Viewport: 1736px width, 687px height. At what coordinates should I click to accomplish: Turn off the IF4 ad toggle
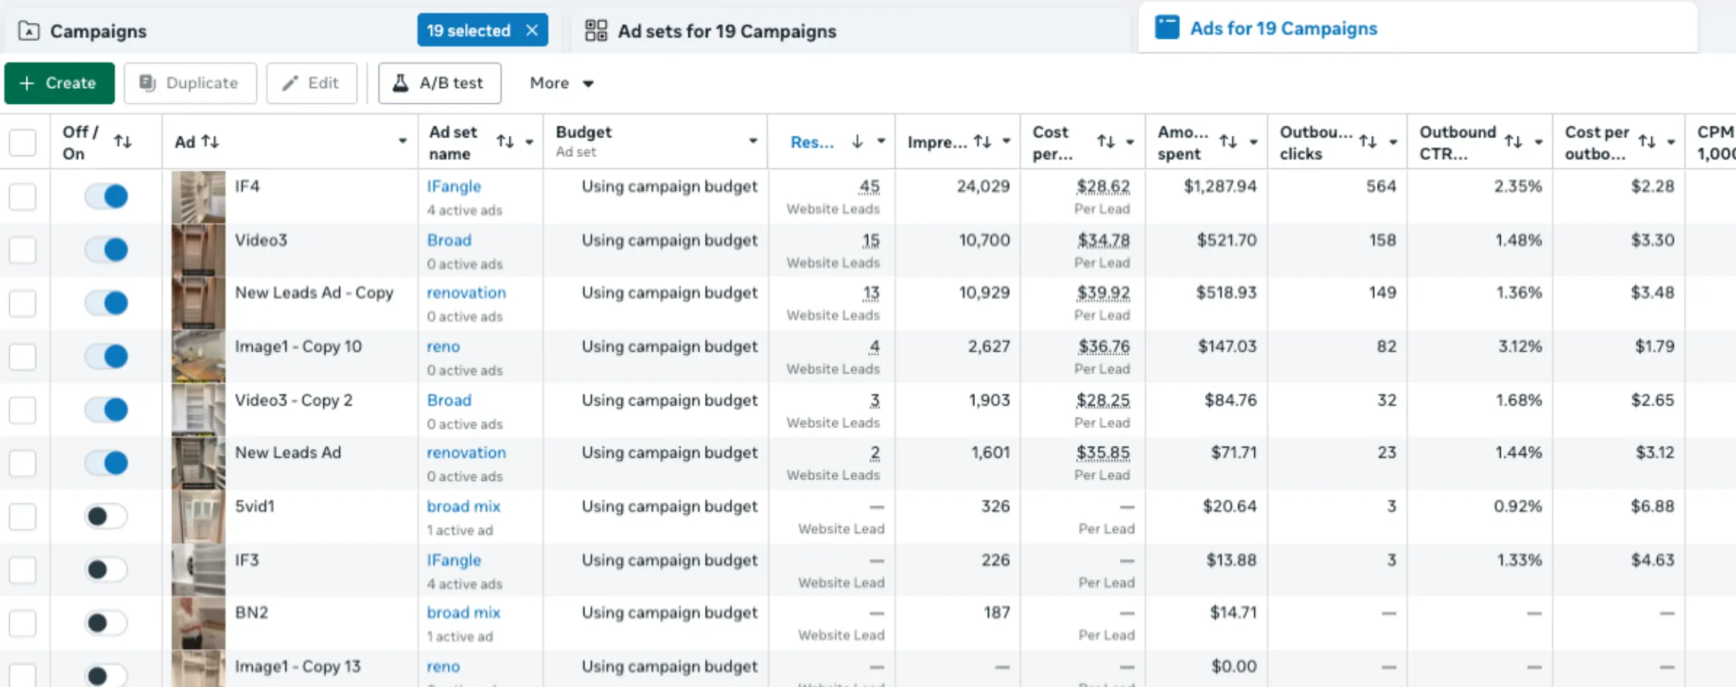[106, 196]
